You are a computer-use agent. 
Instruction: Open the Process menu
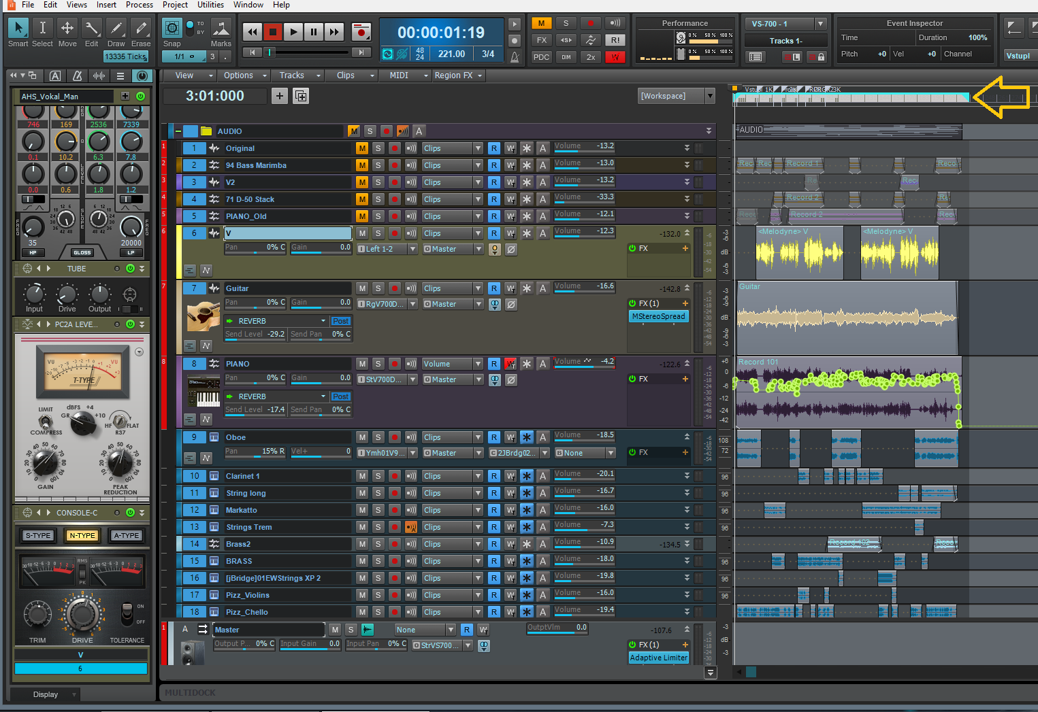(x=139, y=5)
